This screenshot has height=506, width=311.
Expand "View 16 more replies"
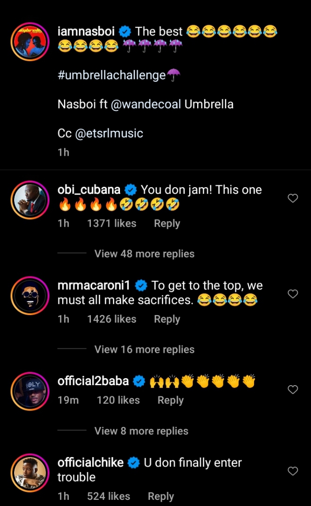click(x=144, y=349)
